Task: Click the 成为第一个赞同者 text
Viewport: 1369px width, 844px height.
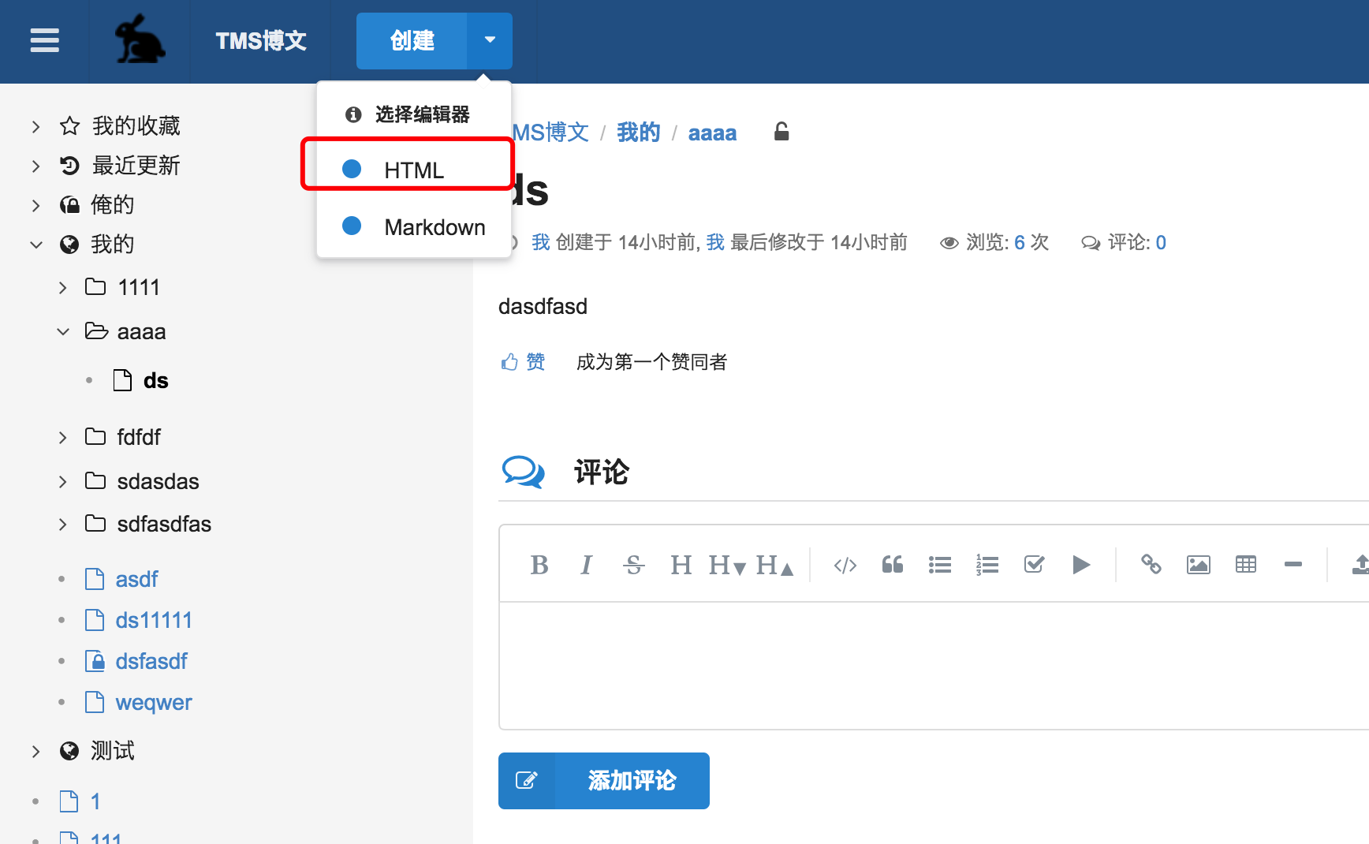Action: click(651, 362)
